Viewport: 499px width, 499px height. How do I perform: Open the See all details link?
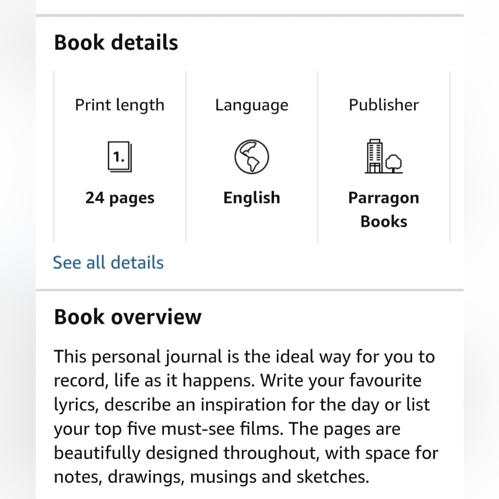[x=108, y=262]
